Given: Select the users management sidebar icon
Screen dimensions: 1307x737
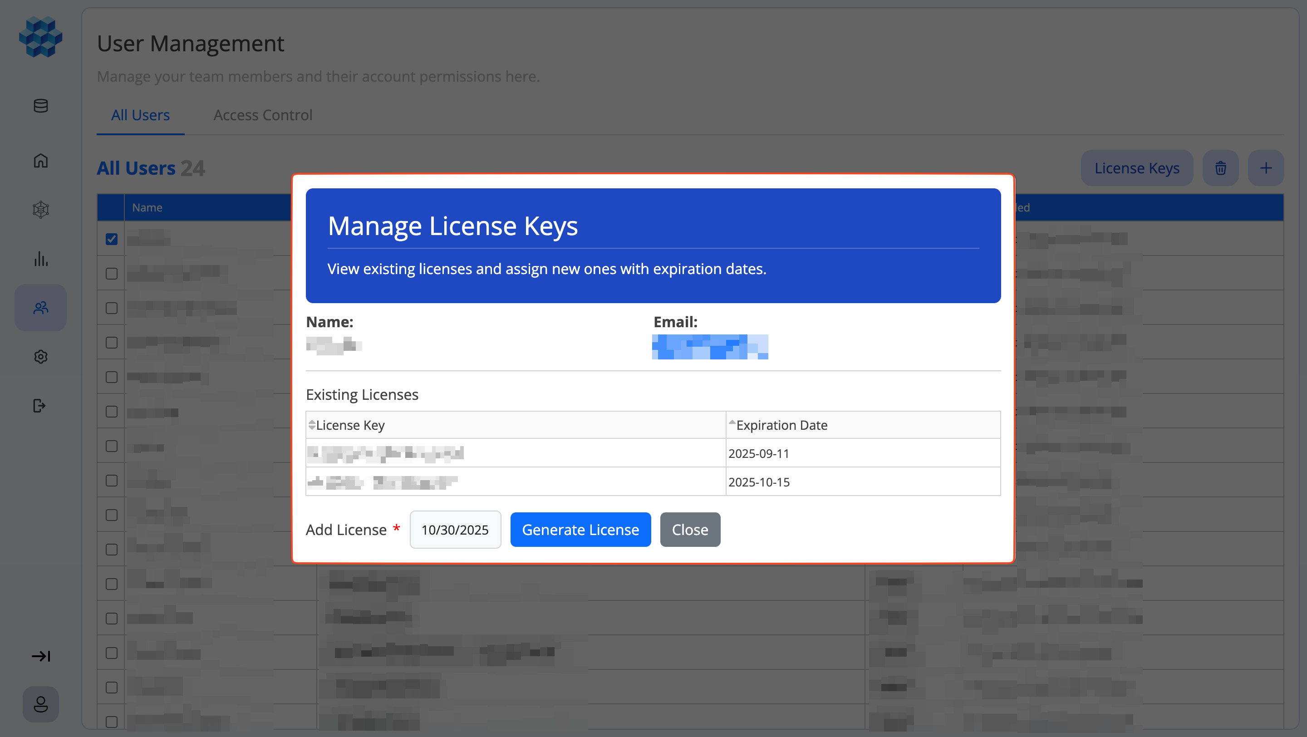Looking at the screenshot, I should point(40,307).
